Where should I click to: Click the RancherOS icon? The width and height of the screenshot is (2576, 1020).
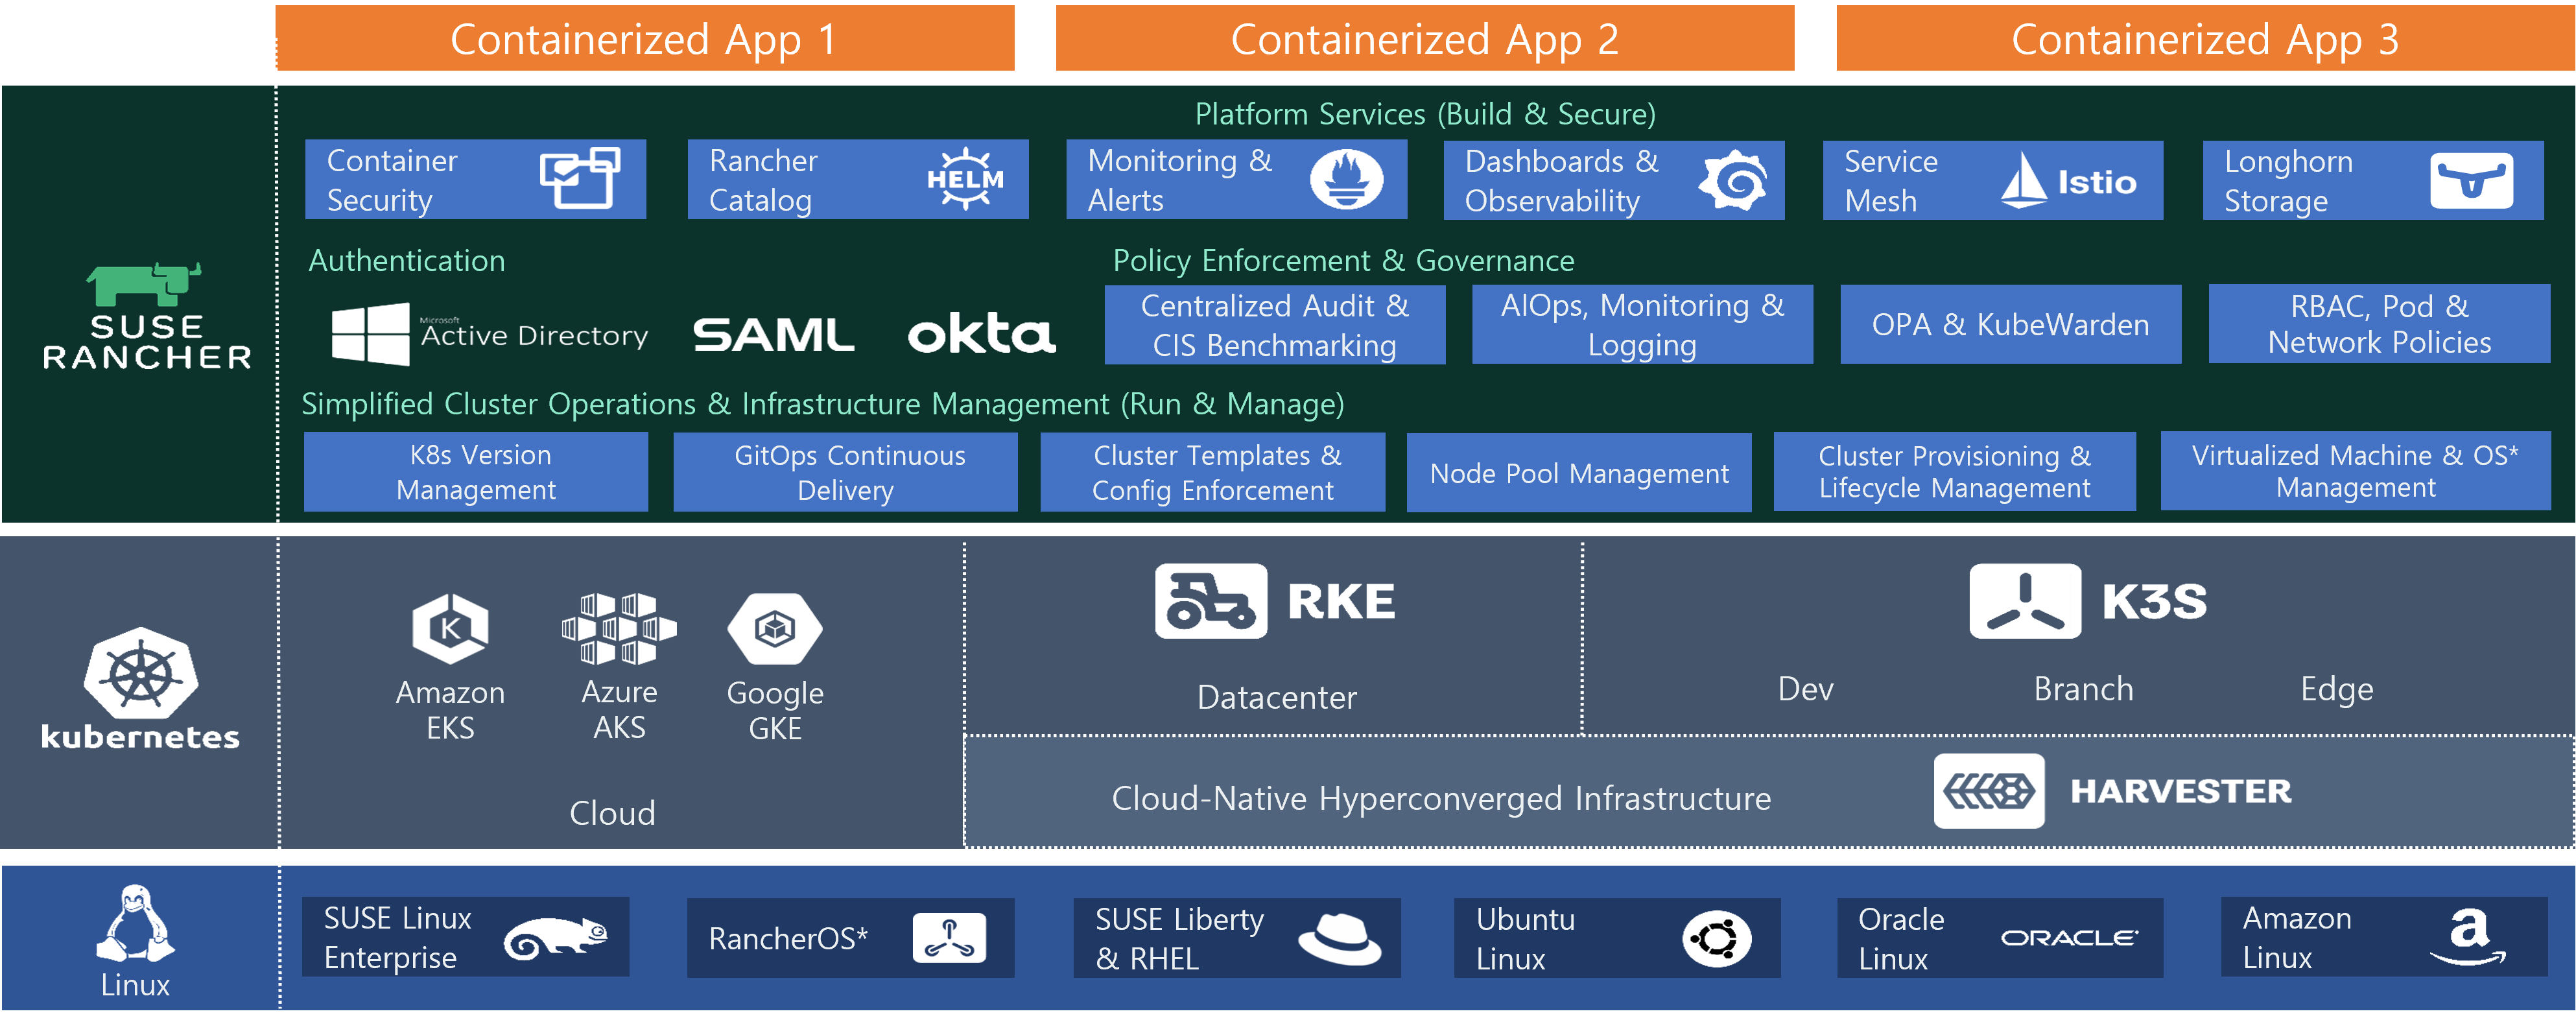click(x=949, y=939)
